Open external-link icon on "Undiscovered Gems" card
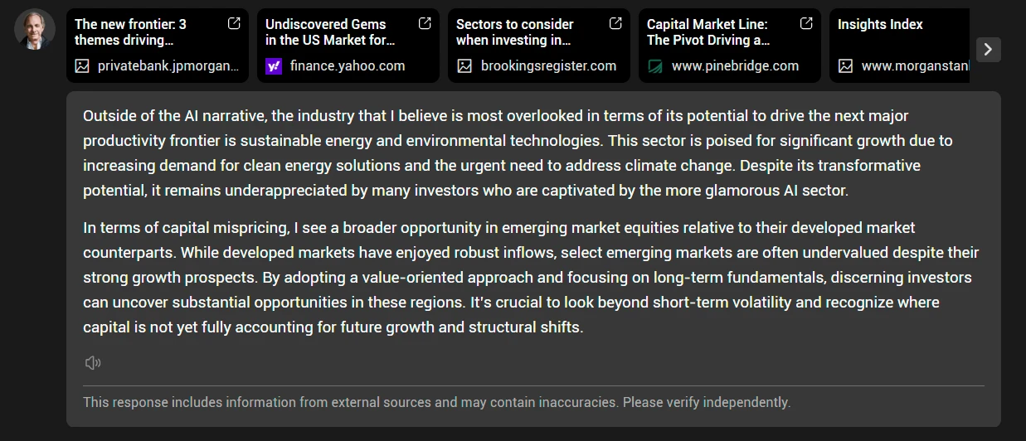The width and height of the screenshot is (1026, 441). [x=425, y=24]
